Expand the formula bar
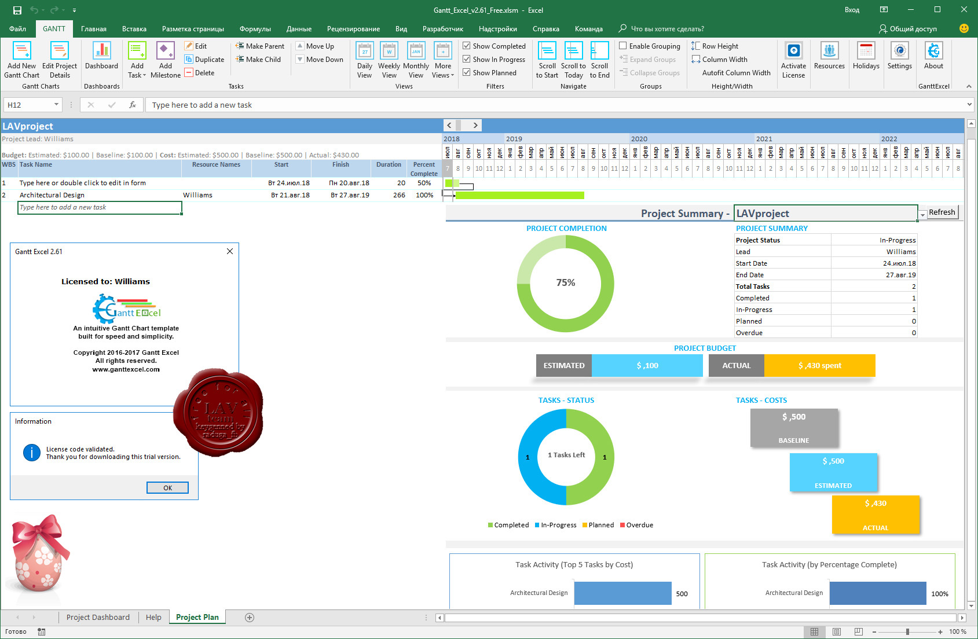 tap(970, 105)
